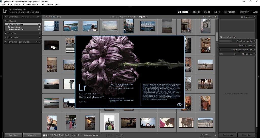Select the ostrich photo thumbnail

click(69, 84)
